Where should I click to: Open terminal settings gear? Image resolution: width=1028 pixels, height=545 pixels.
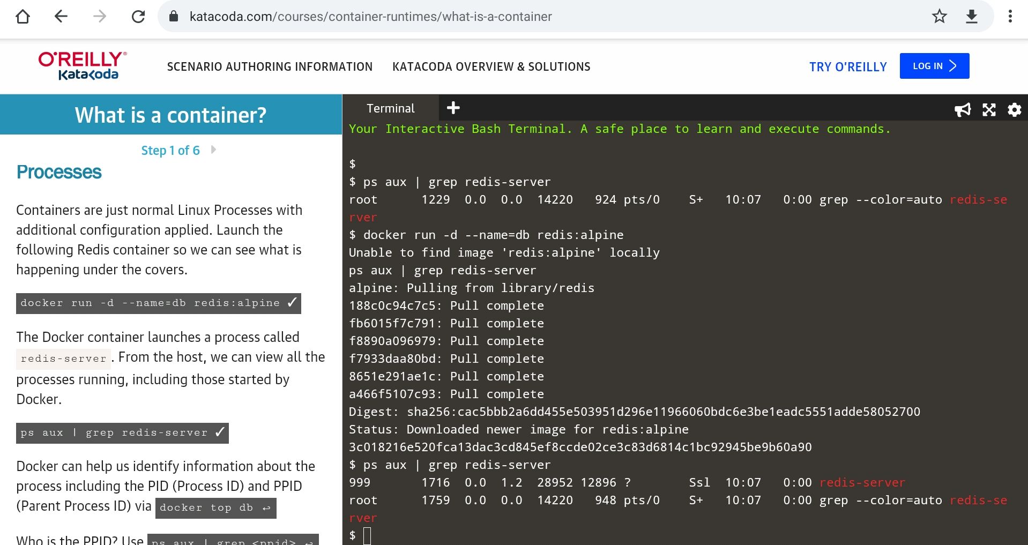(1014, 110)
